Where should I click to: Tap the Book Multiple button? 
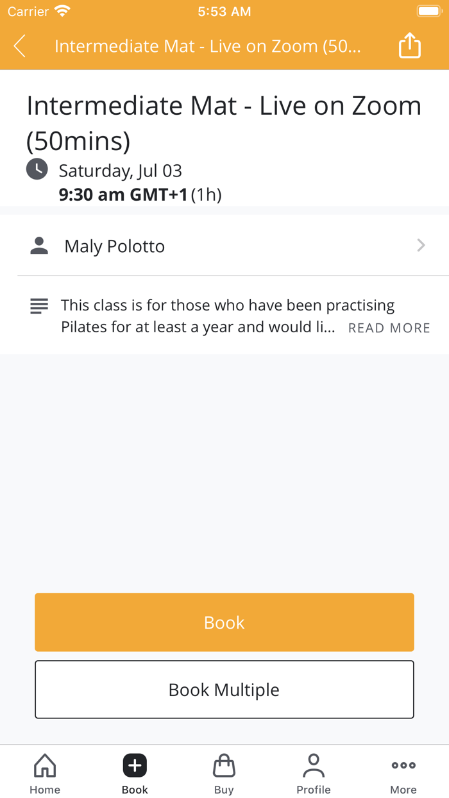click(x=224, y=689)
